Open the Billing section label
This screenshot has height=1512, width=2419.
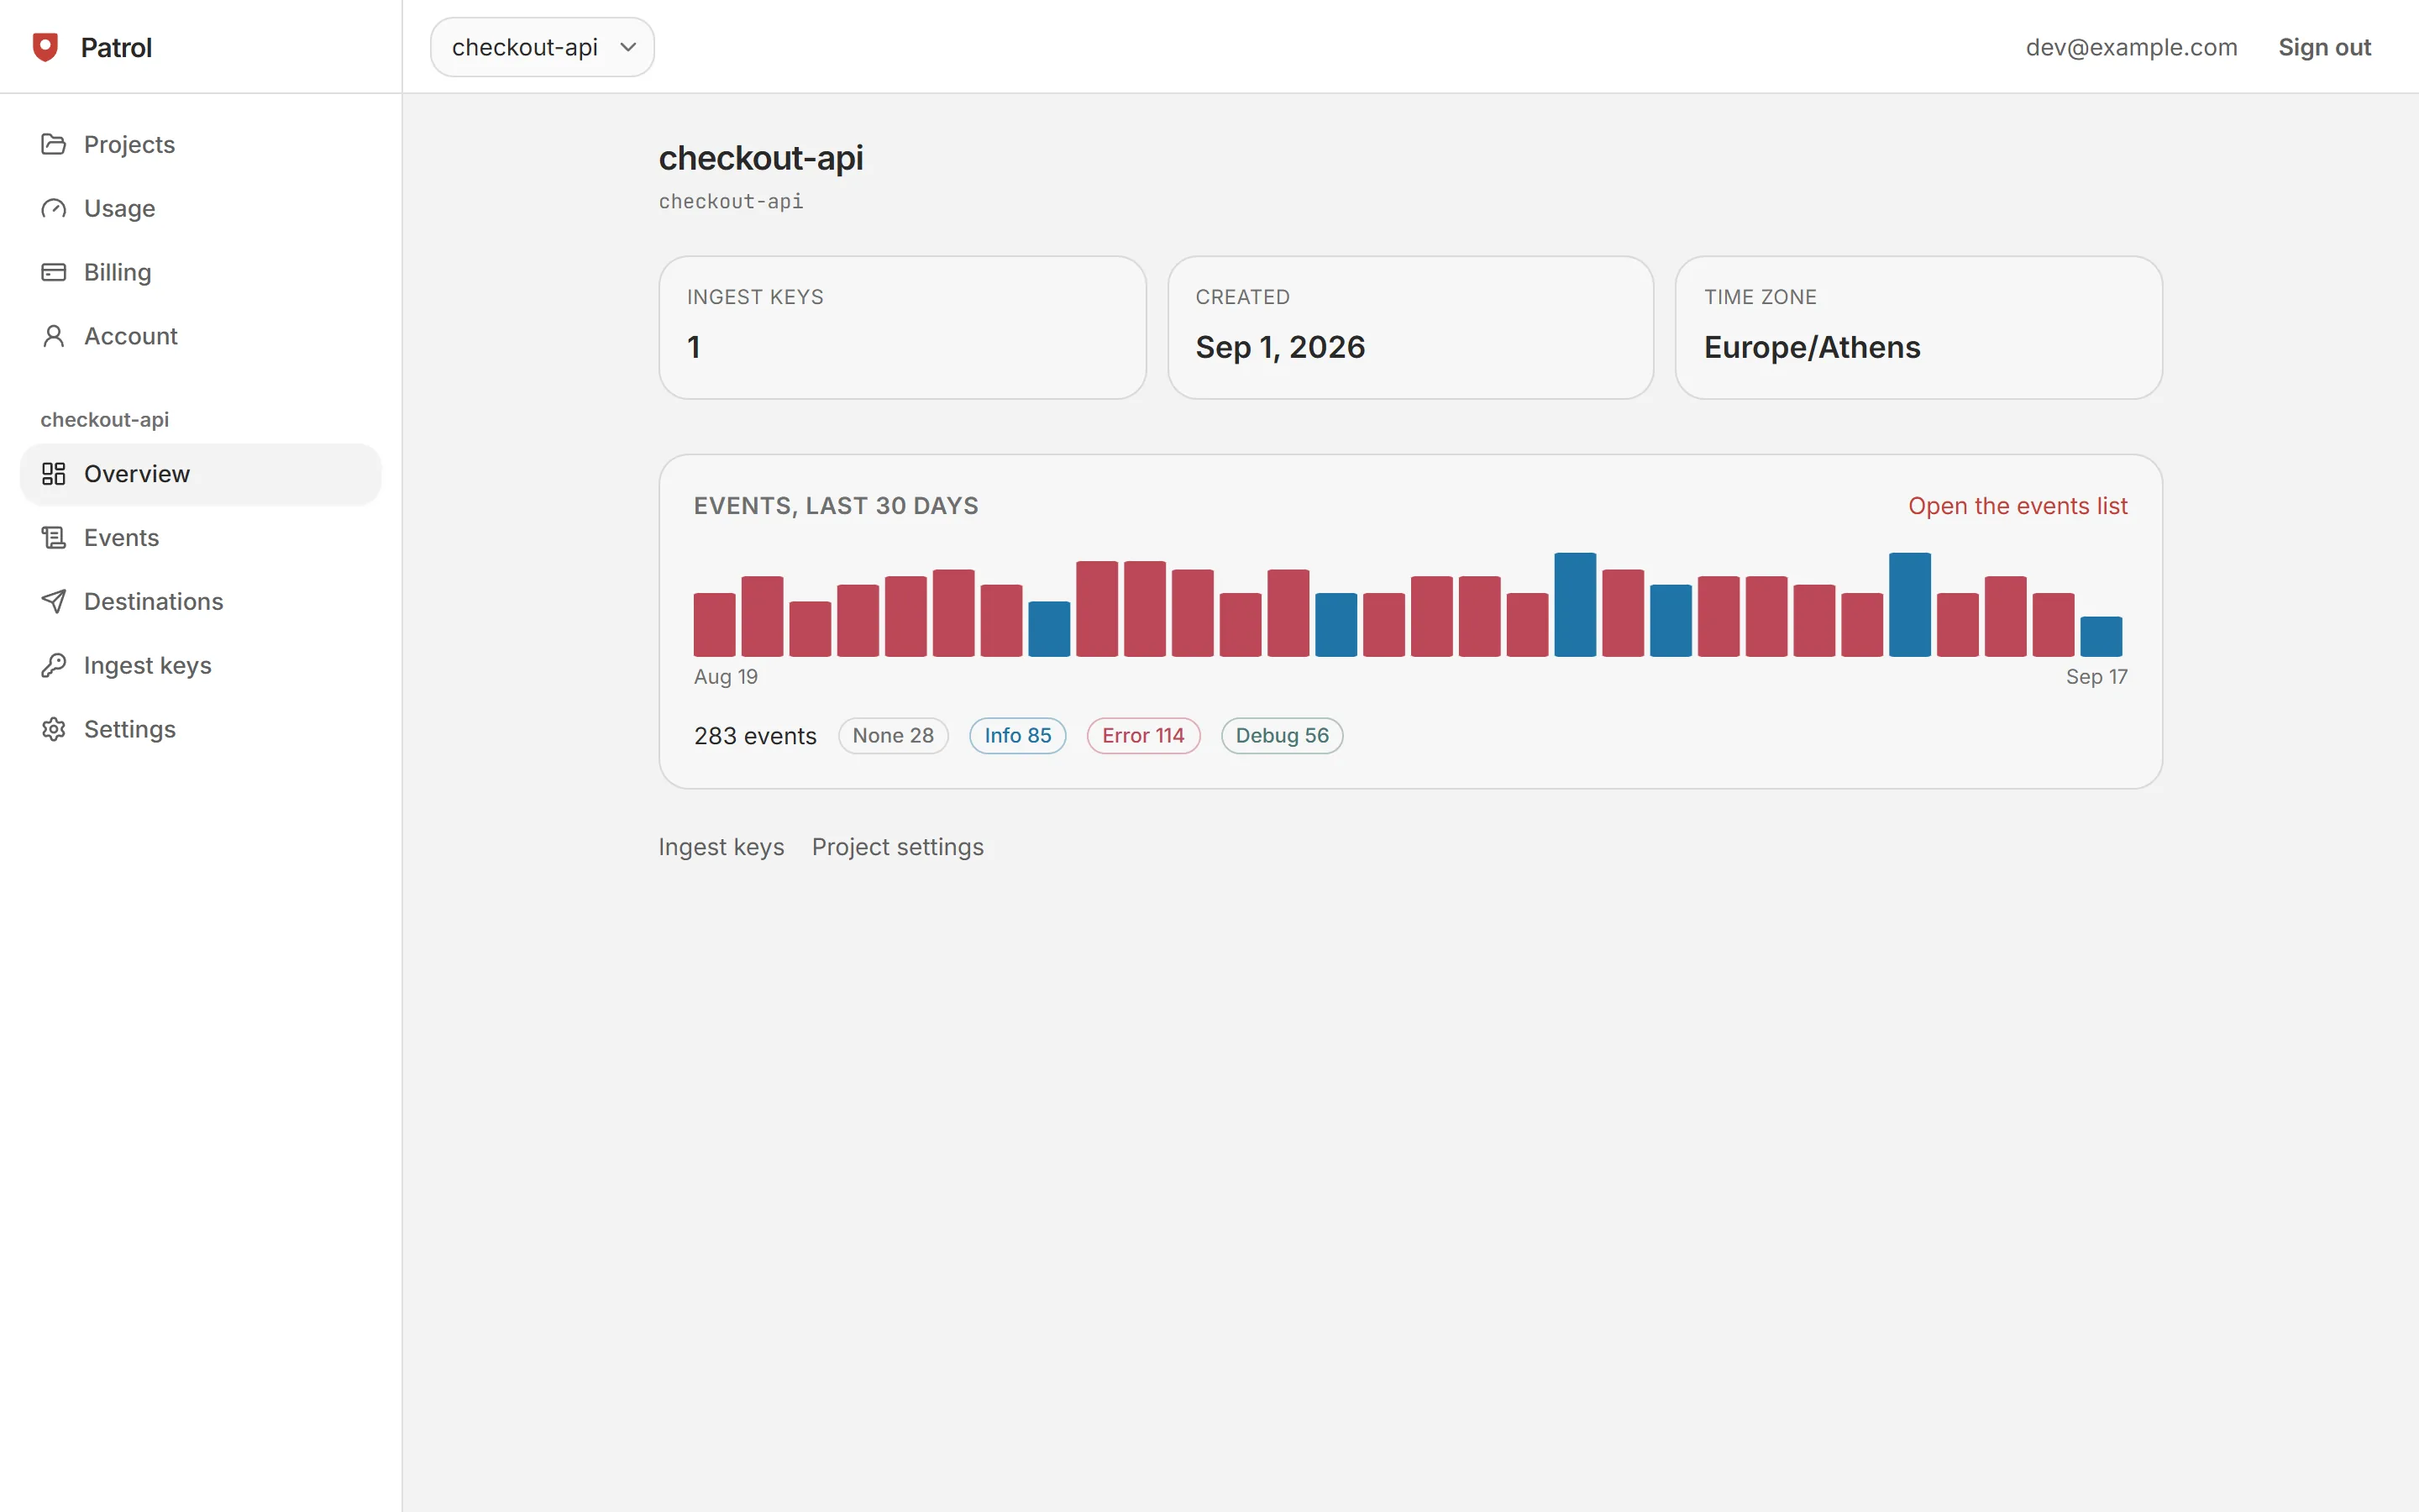(x=118, y=272)
